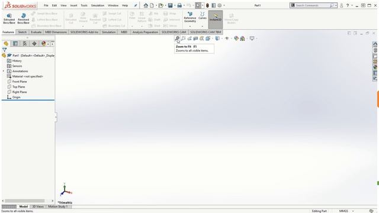379x213 pixels.
Task: Open the Hide/Show Items eye icon
Action: click(x=227, y=38)
